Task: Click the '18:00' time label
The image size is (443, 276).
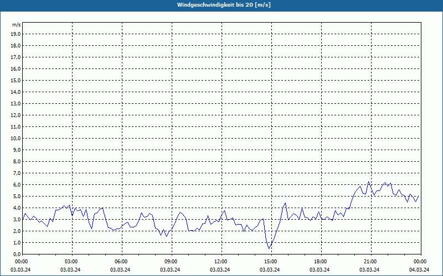Action: point(321,262)
